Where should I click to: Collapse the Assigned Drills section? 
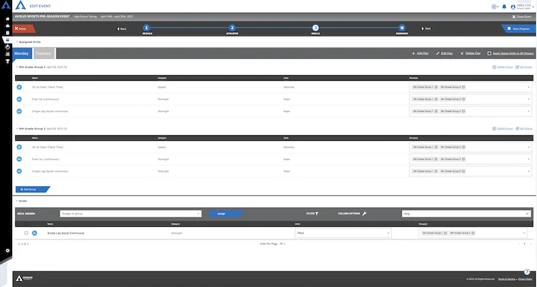coord(17,42)
